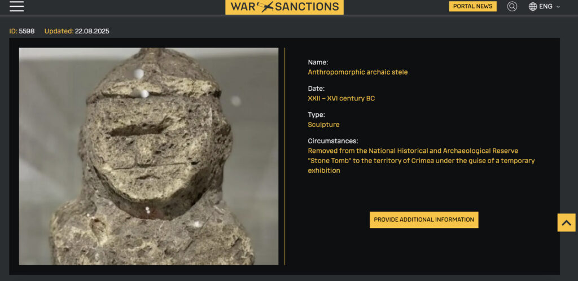
Task: Click the Anthropomorphic archaic stele name
Action: (x=357, y=72)
